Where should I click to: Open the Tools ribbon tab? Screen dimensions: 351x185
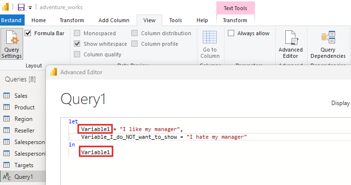click(176, 20)
